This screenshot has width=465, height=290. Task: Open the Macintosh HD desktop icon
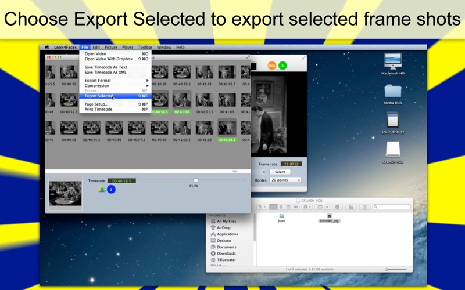click(393, 64)
